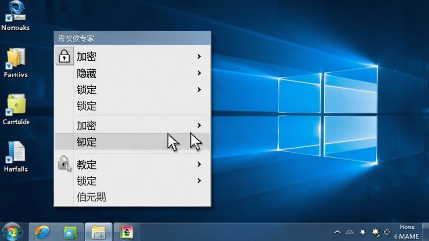This screenshot has height=241, width=429.
Task: Expand the 隐藏 submenu arrow
Action: [199, 73]
